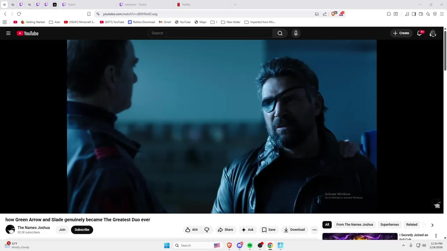
Task: Go back to previous page
Action: (x=5, y=14)
